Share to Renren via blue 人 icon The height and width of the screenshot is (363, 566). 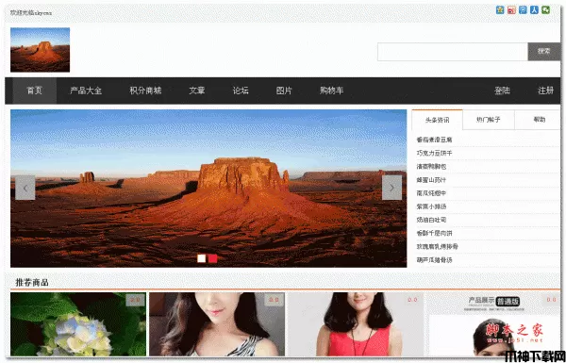pos(534,10)
